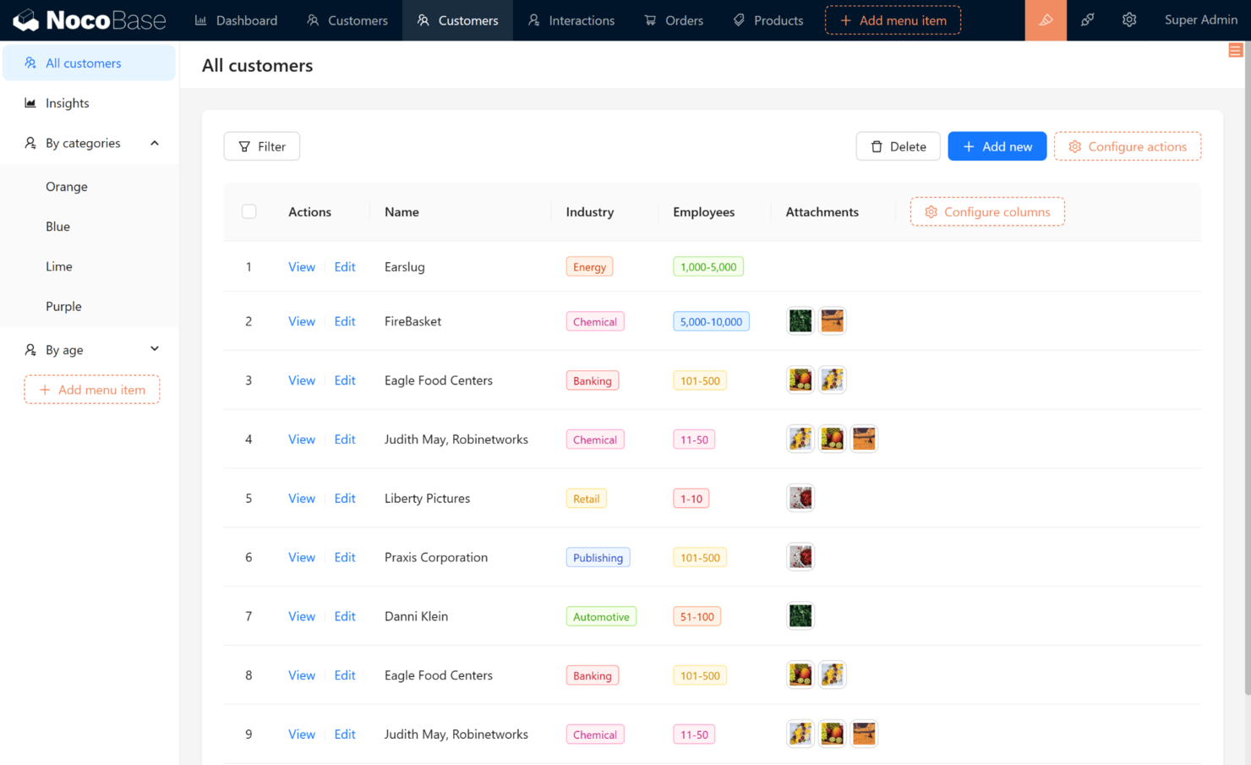Click the Filter button
Image resolution: width=1251 pixels, height=765 pixels.
tap(262, 146)
